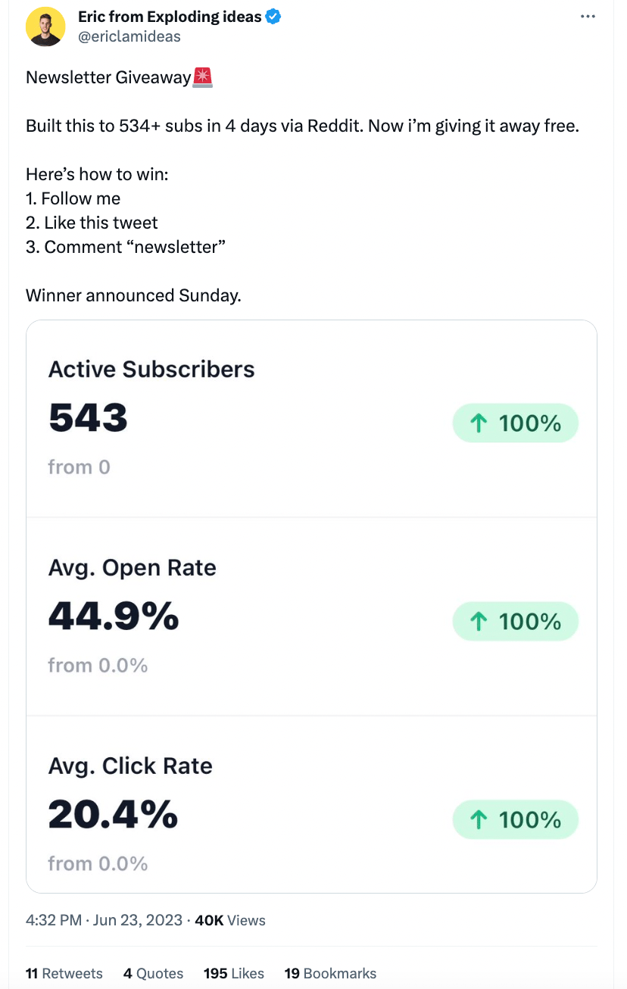
Task: Show the 11 Retweets list
Action: point(64,974)
